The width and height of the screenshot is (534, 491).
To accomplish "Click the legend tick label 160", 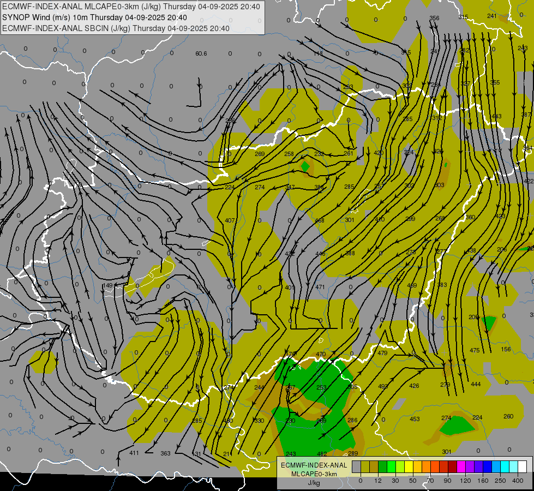I will [483, 481].
